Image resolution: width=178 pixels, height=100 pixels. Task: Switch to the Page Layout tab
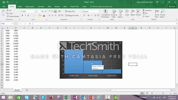pos(30,6)
